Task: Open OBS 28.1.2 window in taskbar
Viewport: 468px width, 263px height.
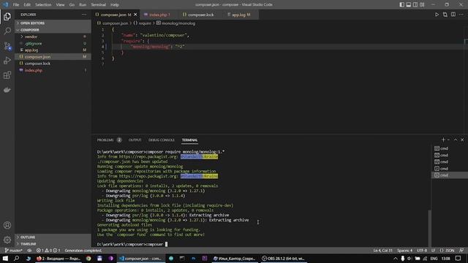Action: pos(283,258)
